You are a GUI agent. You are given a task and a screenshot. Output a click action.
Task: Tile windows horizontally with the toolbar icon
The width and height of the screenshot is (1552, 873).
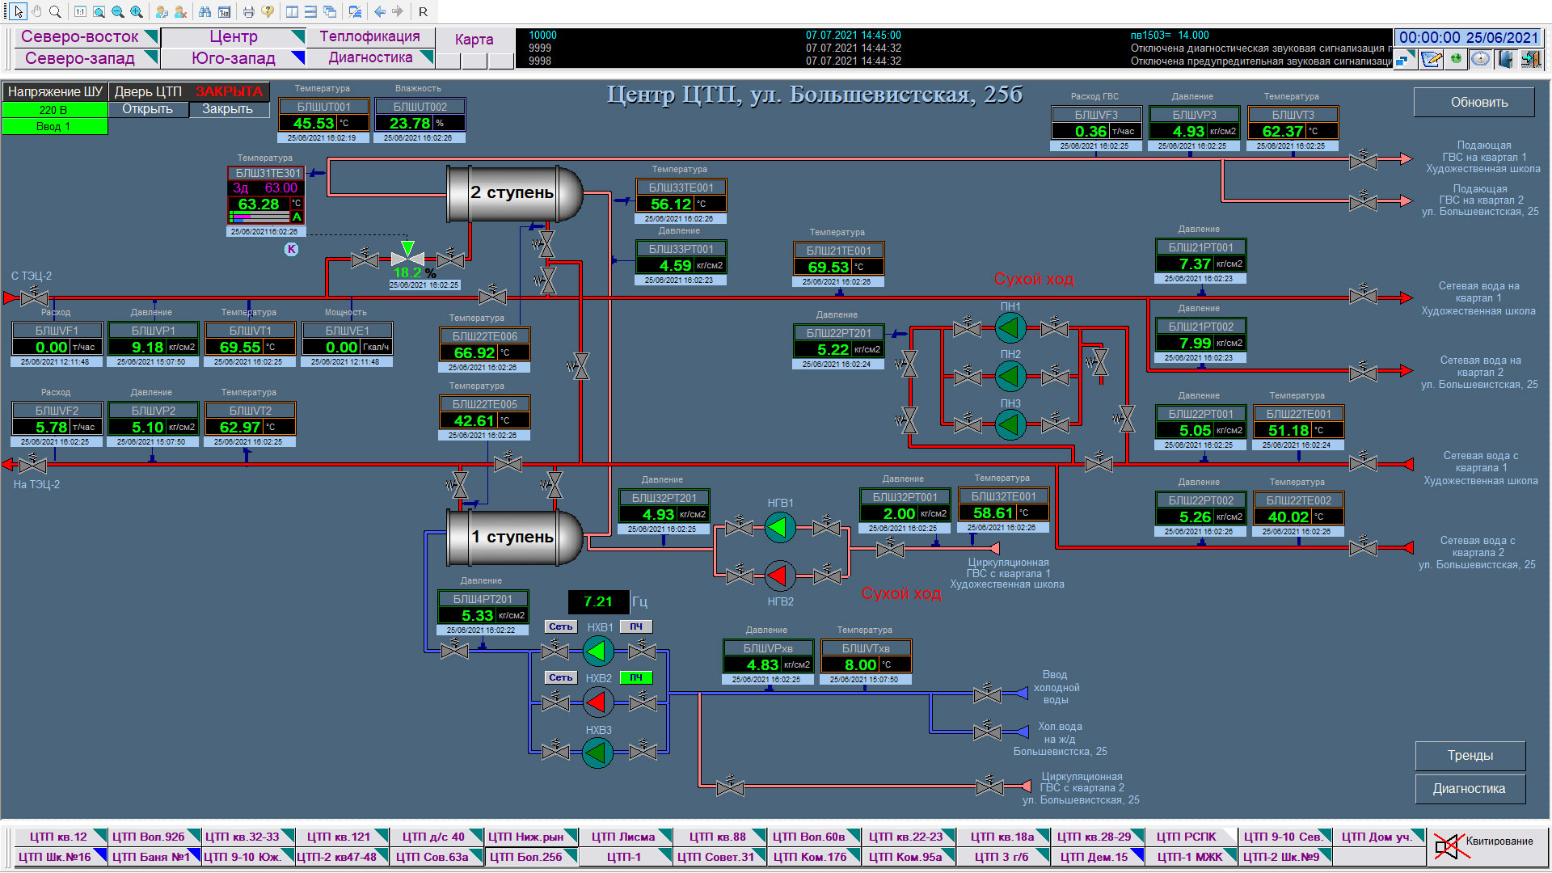(x=310, y=11)
